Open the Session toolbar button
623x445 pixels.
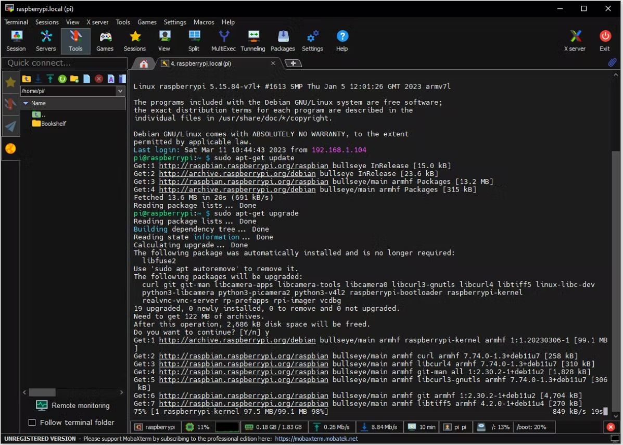pos(16,41)
